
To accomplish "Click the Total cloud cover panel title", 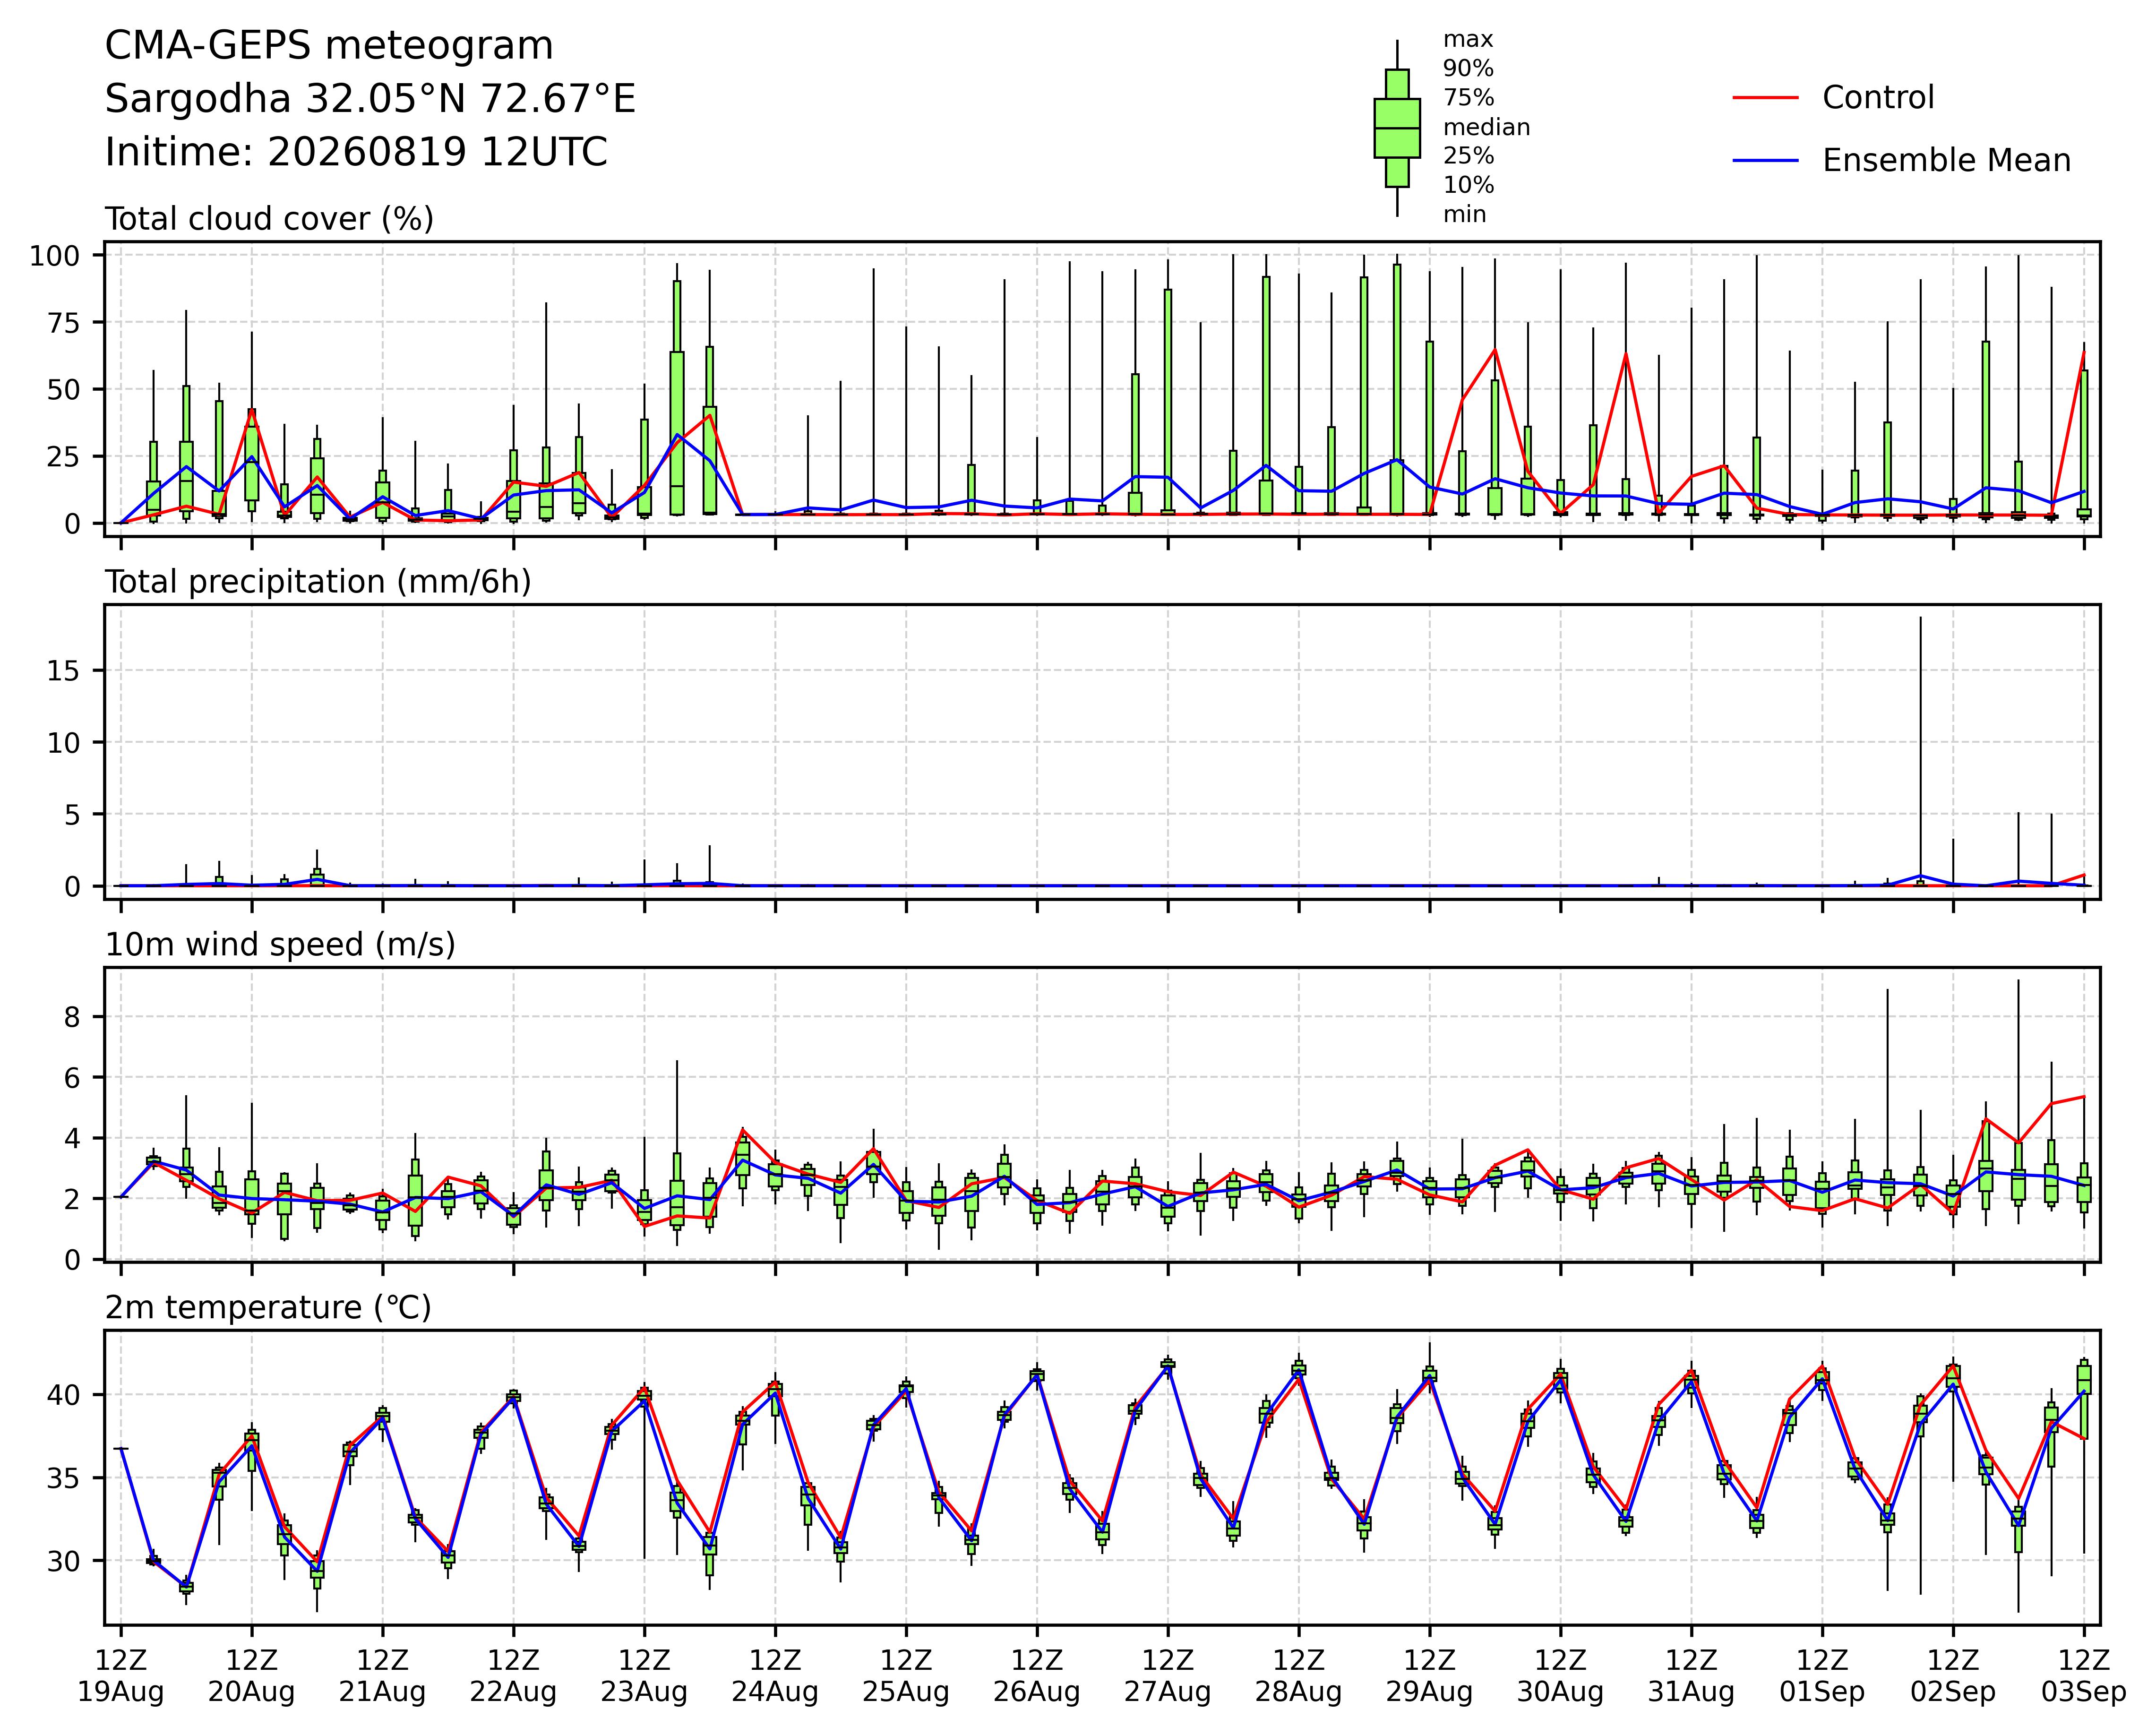I will [x=269, y=218].
